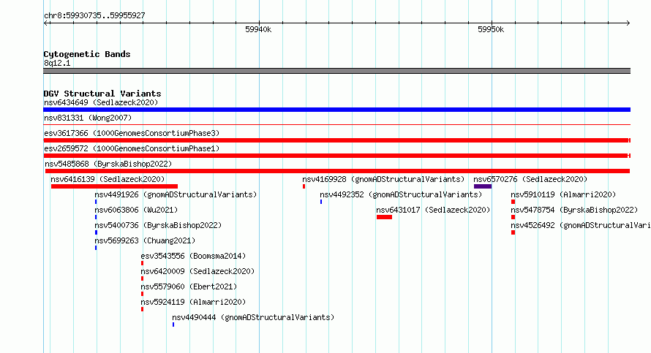The image size is (651, 353).
Task: Click nsv5485868 (ByrskaBishop2022) label
Action: (x=108, y=164)
